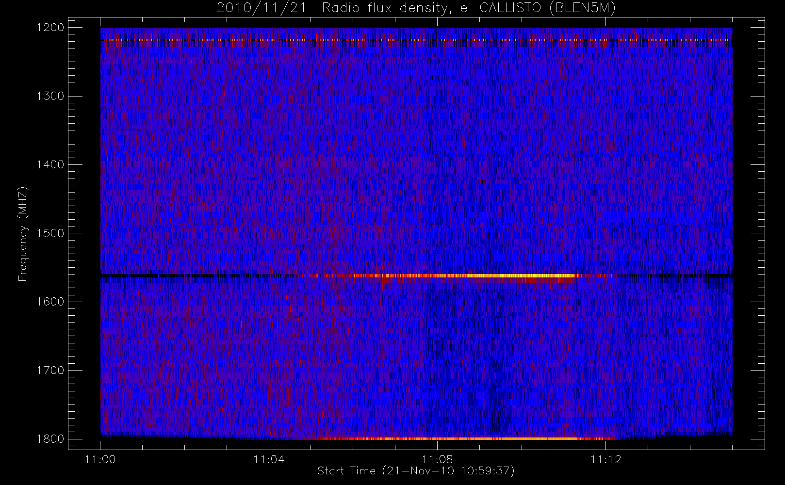Click the dotted interference line near 1220 MHz

point(416,40)
